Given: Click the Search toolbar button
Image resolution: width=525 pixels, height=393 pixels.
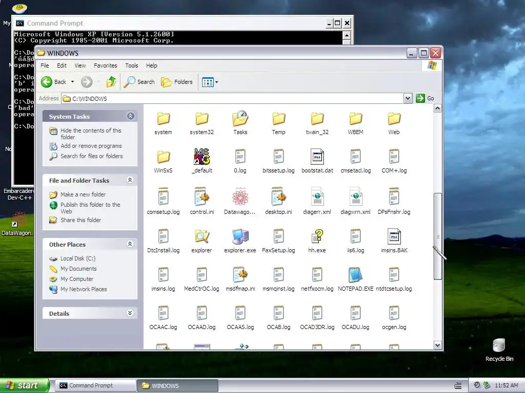Looking at the screenshot, I should [x=139, y=82].
